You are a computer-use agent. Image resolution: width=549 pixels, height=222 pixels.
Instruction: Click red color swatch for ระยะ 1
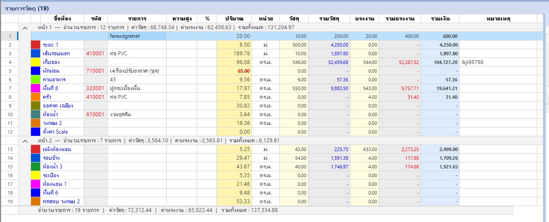35,45
